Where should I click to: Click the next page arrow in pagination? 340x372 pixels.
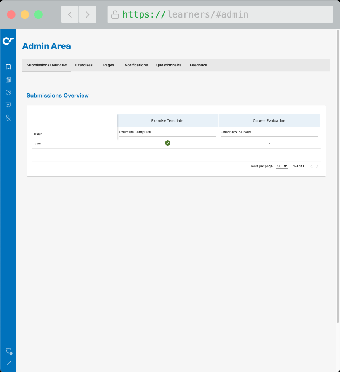pyautogui.click(x=318, y=166)
